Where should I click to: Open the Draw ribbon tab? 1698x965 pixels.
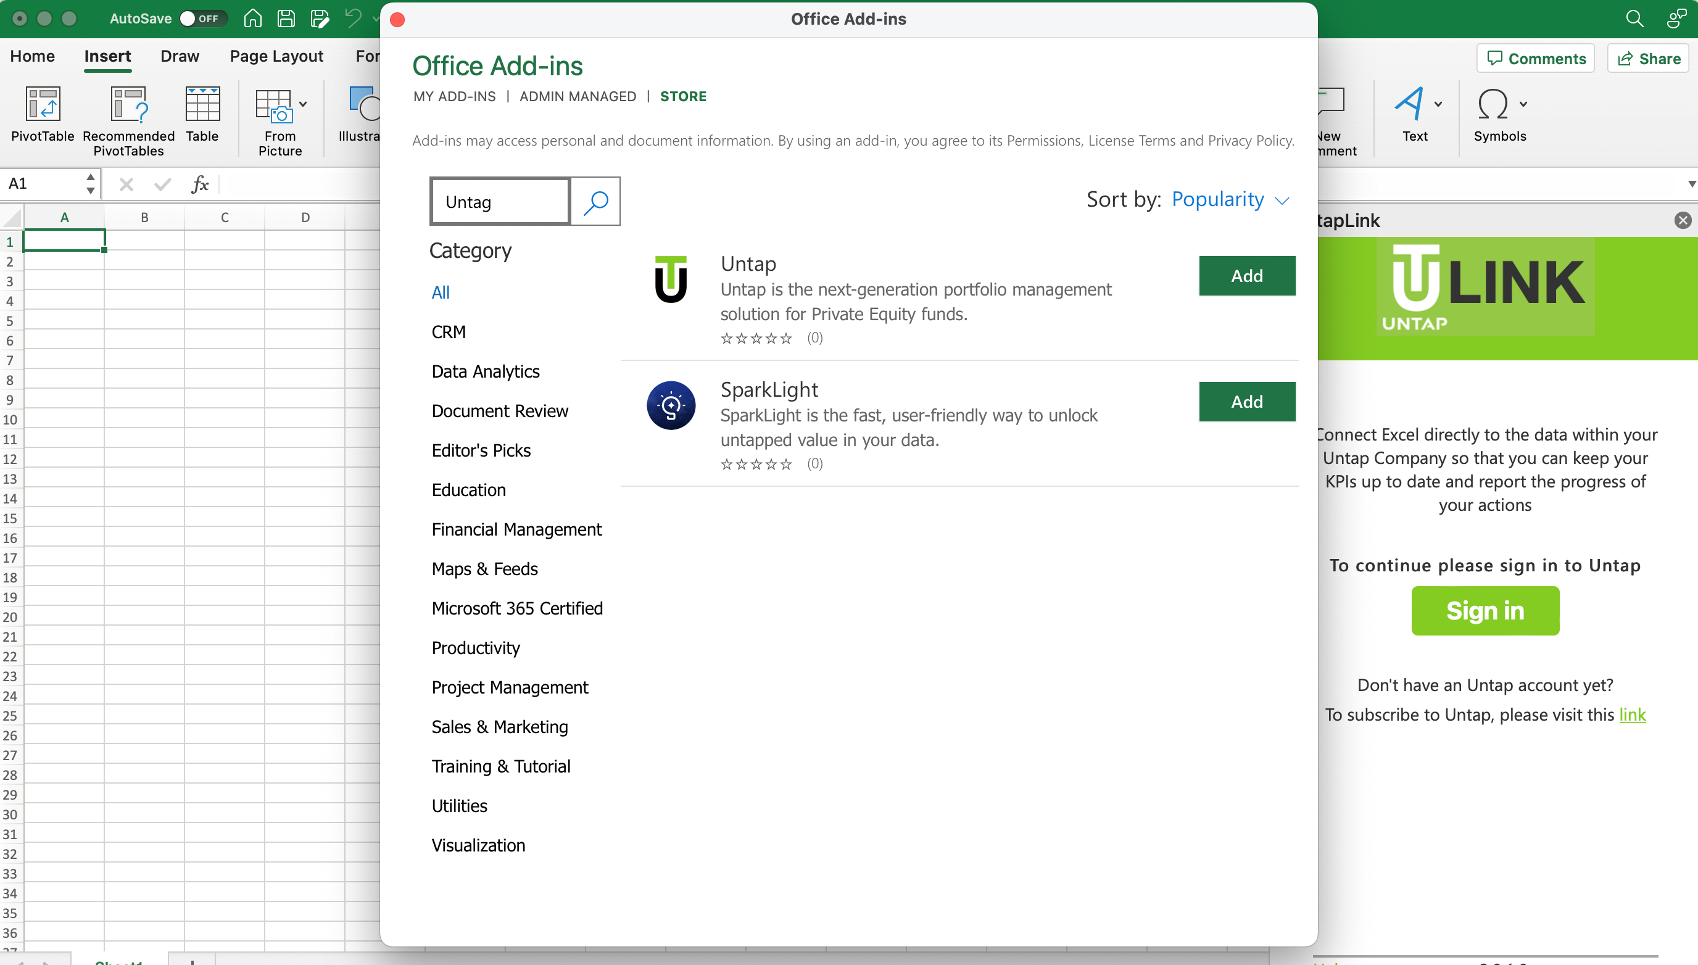[180, 56]
